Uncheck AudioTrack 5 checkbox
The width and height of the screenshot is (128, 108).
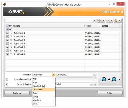7,47
